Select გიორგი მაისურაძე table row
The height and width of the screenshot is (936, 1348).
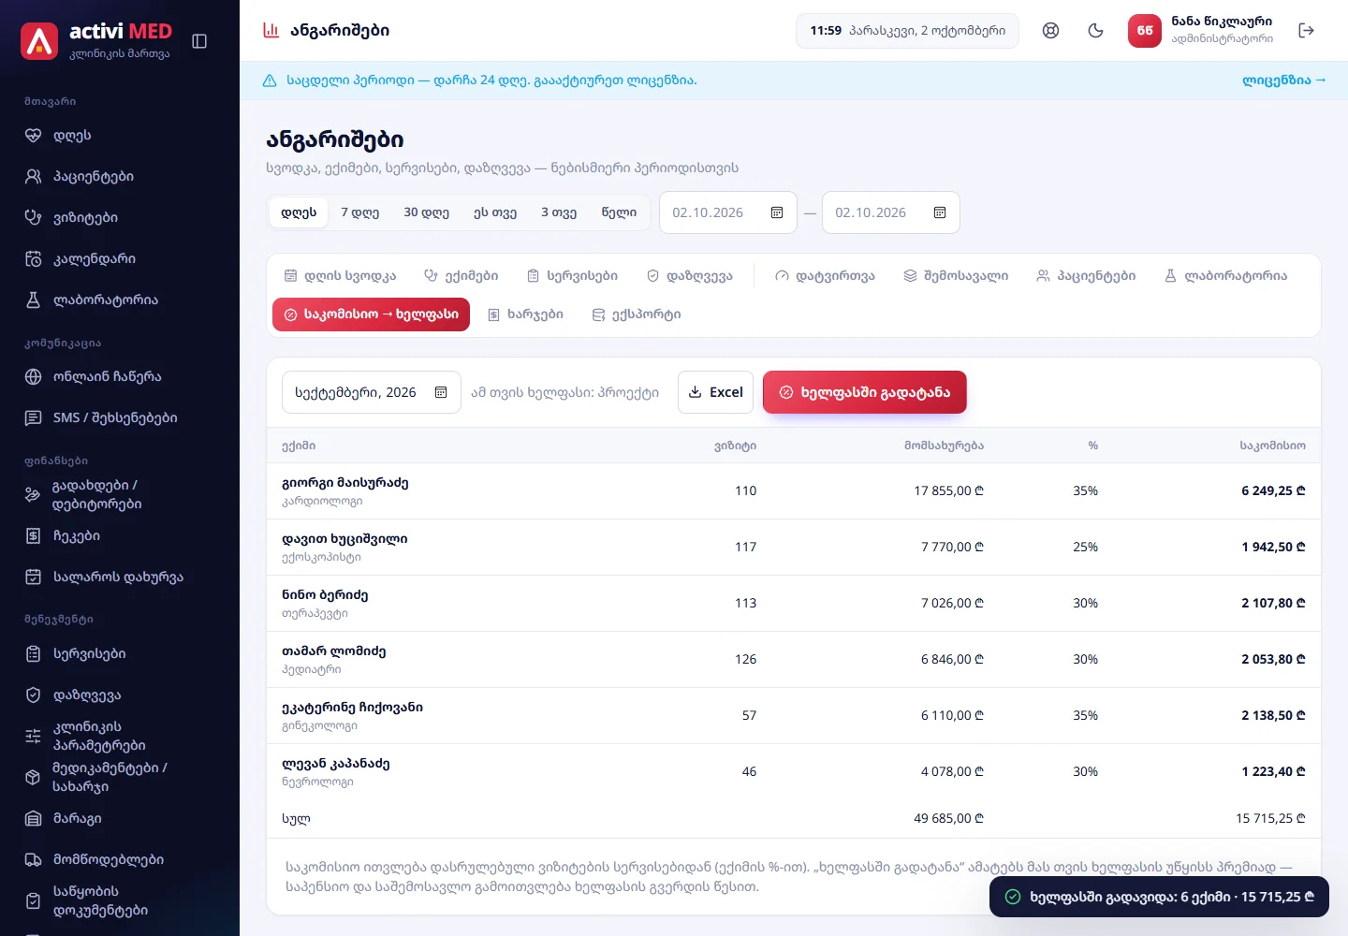[794, 490]
